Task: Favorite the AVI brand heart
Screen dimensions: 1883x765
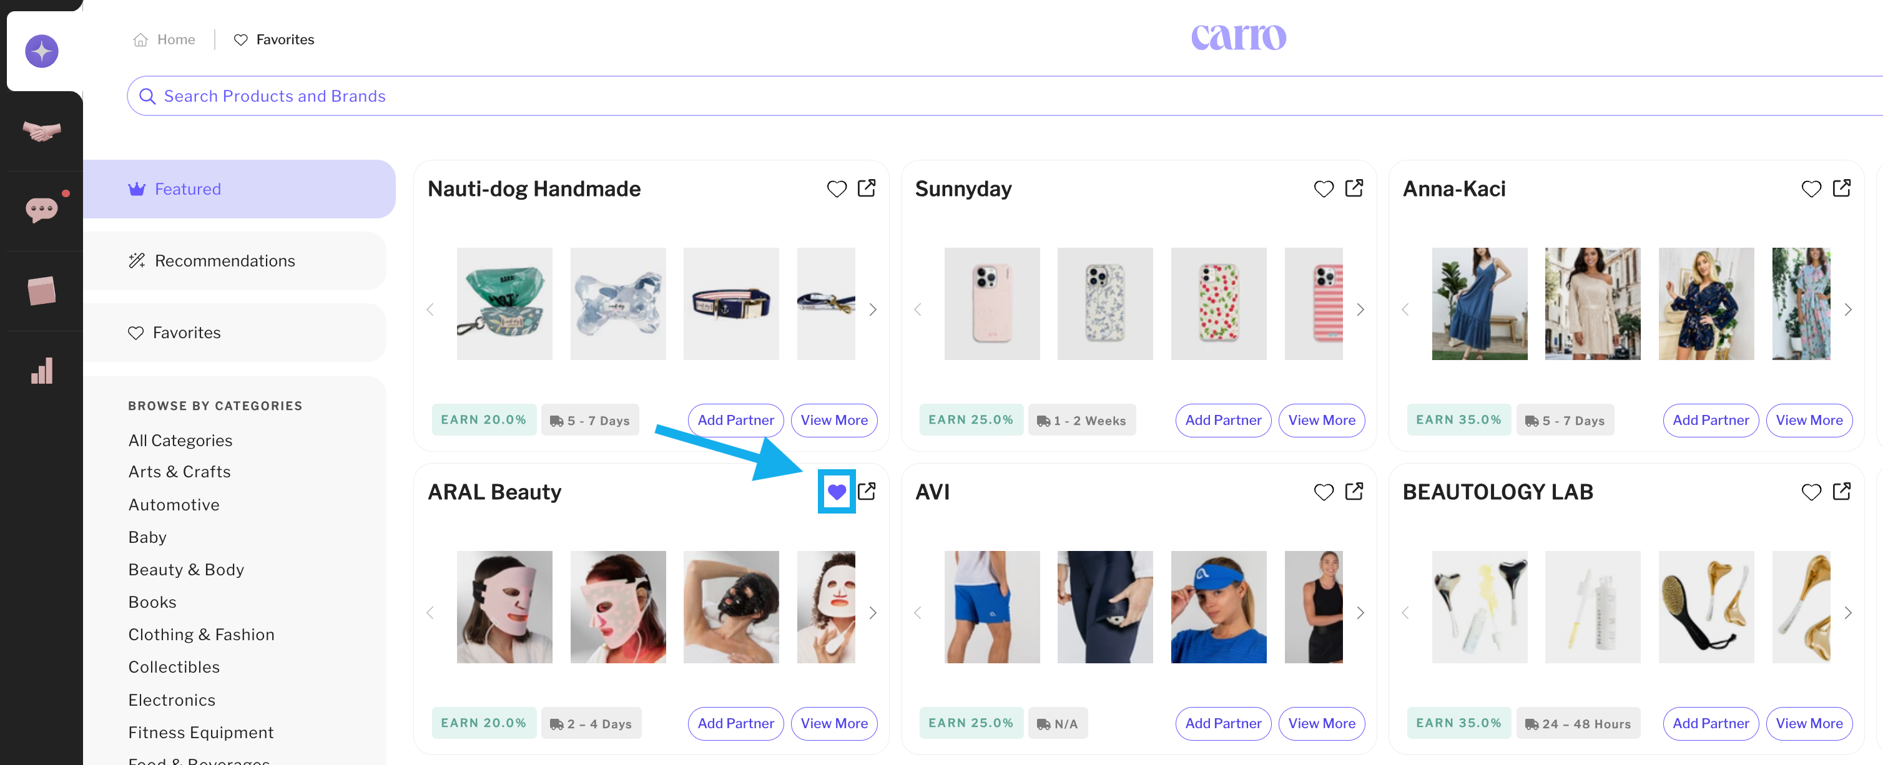Action: click(1323, 492)
